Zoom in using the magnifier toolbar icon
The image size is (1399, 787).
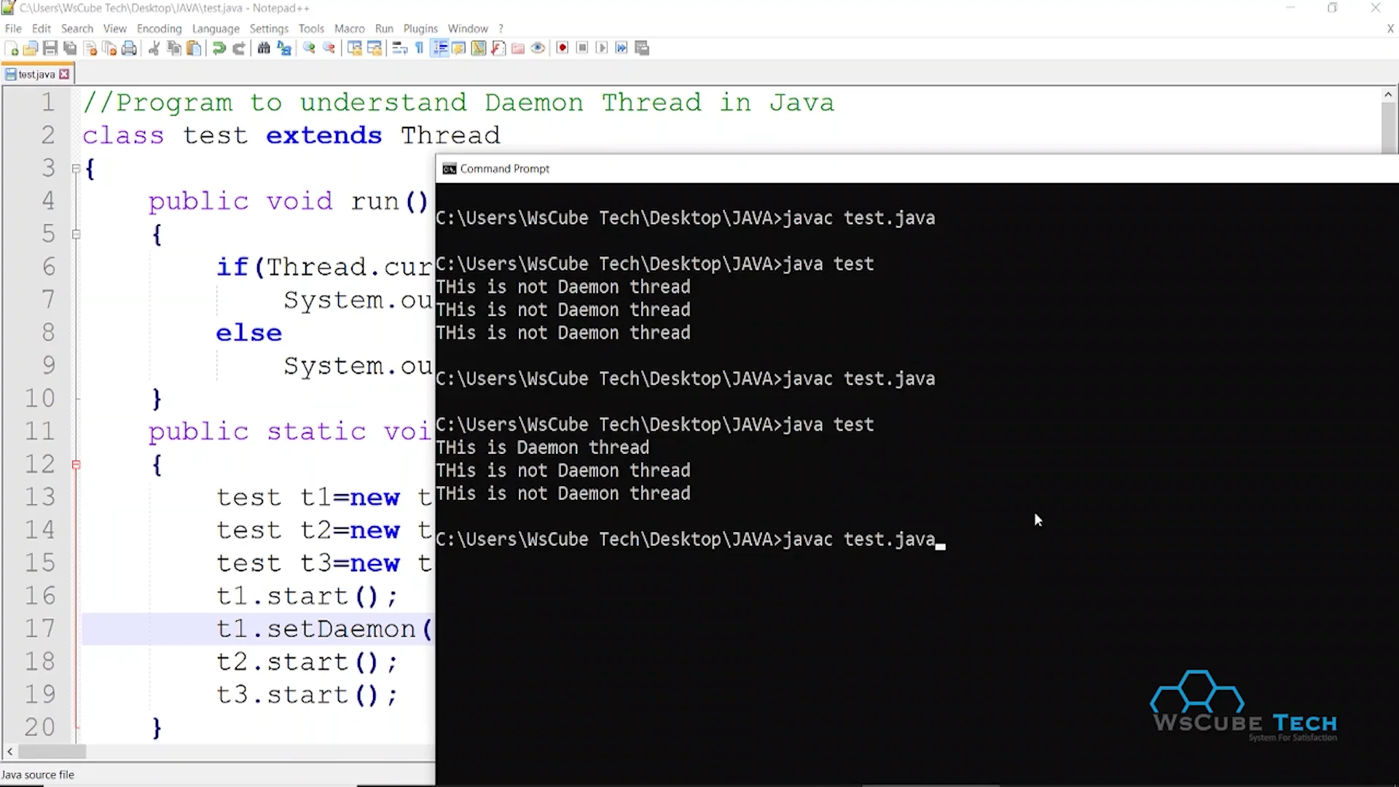(x=308, y=47)
